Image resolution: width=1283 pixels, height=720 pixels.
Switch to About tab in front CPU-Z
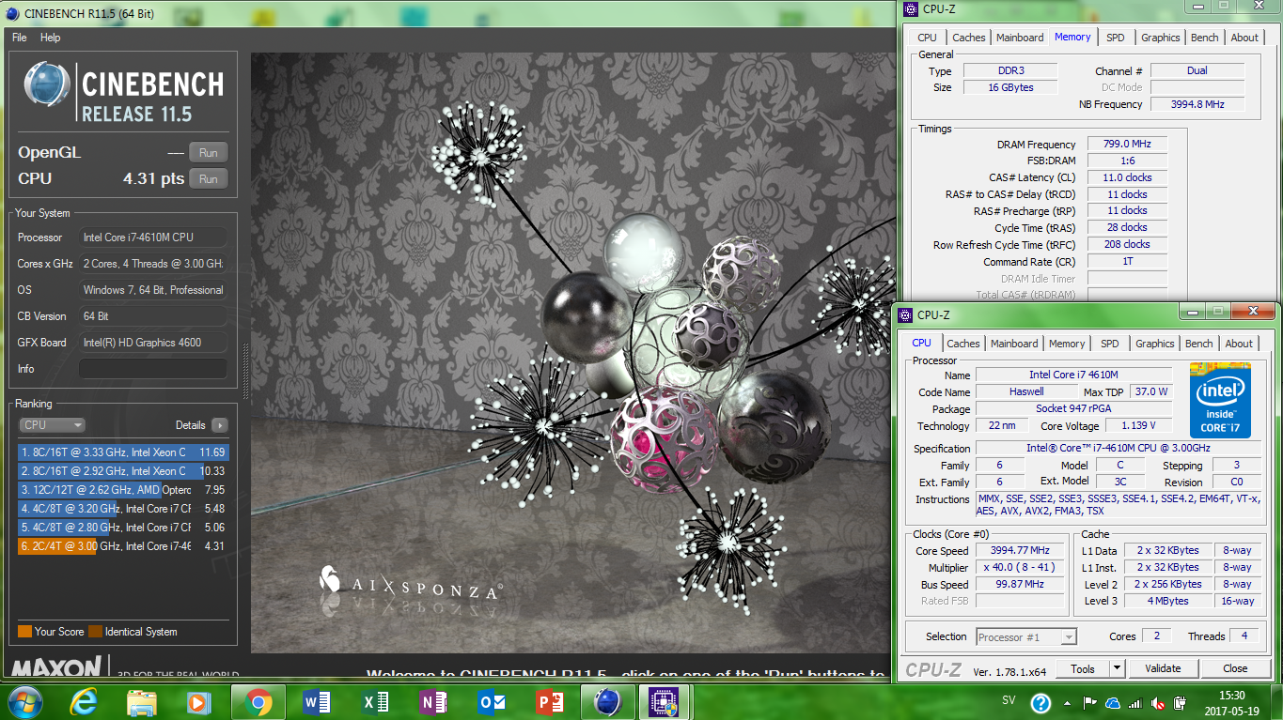[1239, 344]
